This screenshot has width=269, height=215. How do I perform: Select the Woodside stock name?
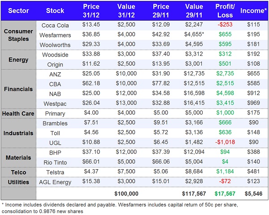55,55
